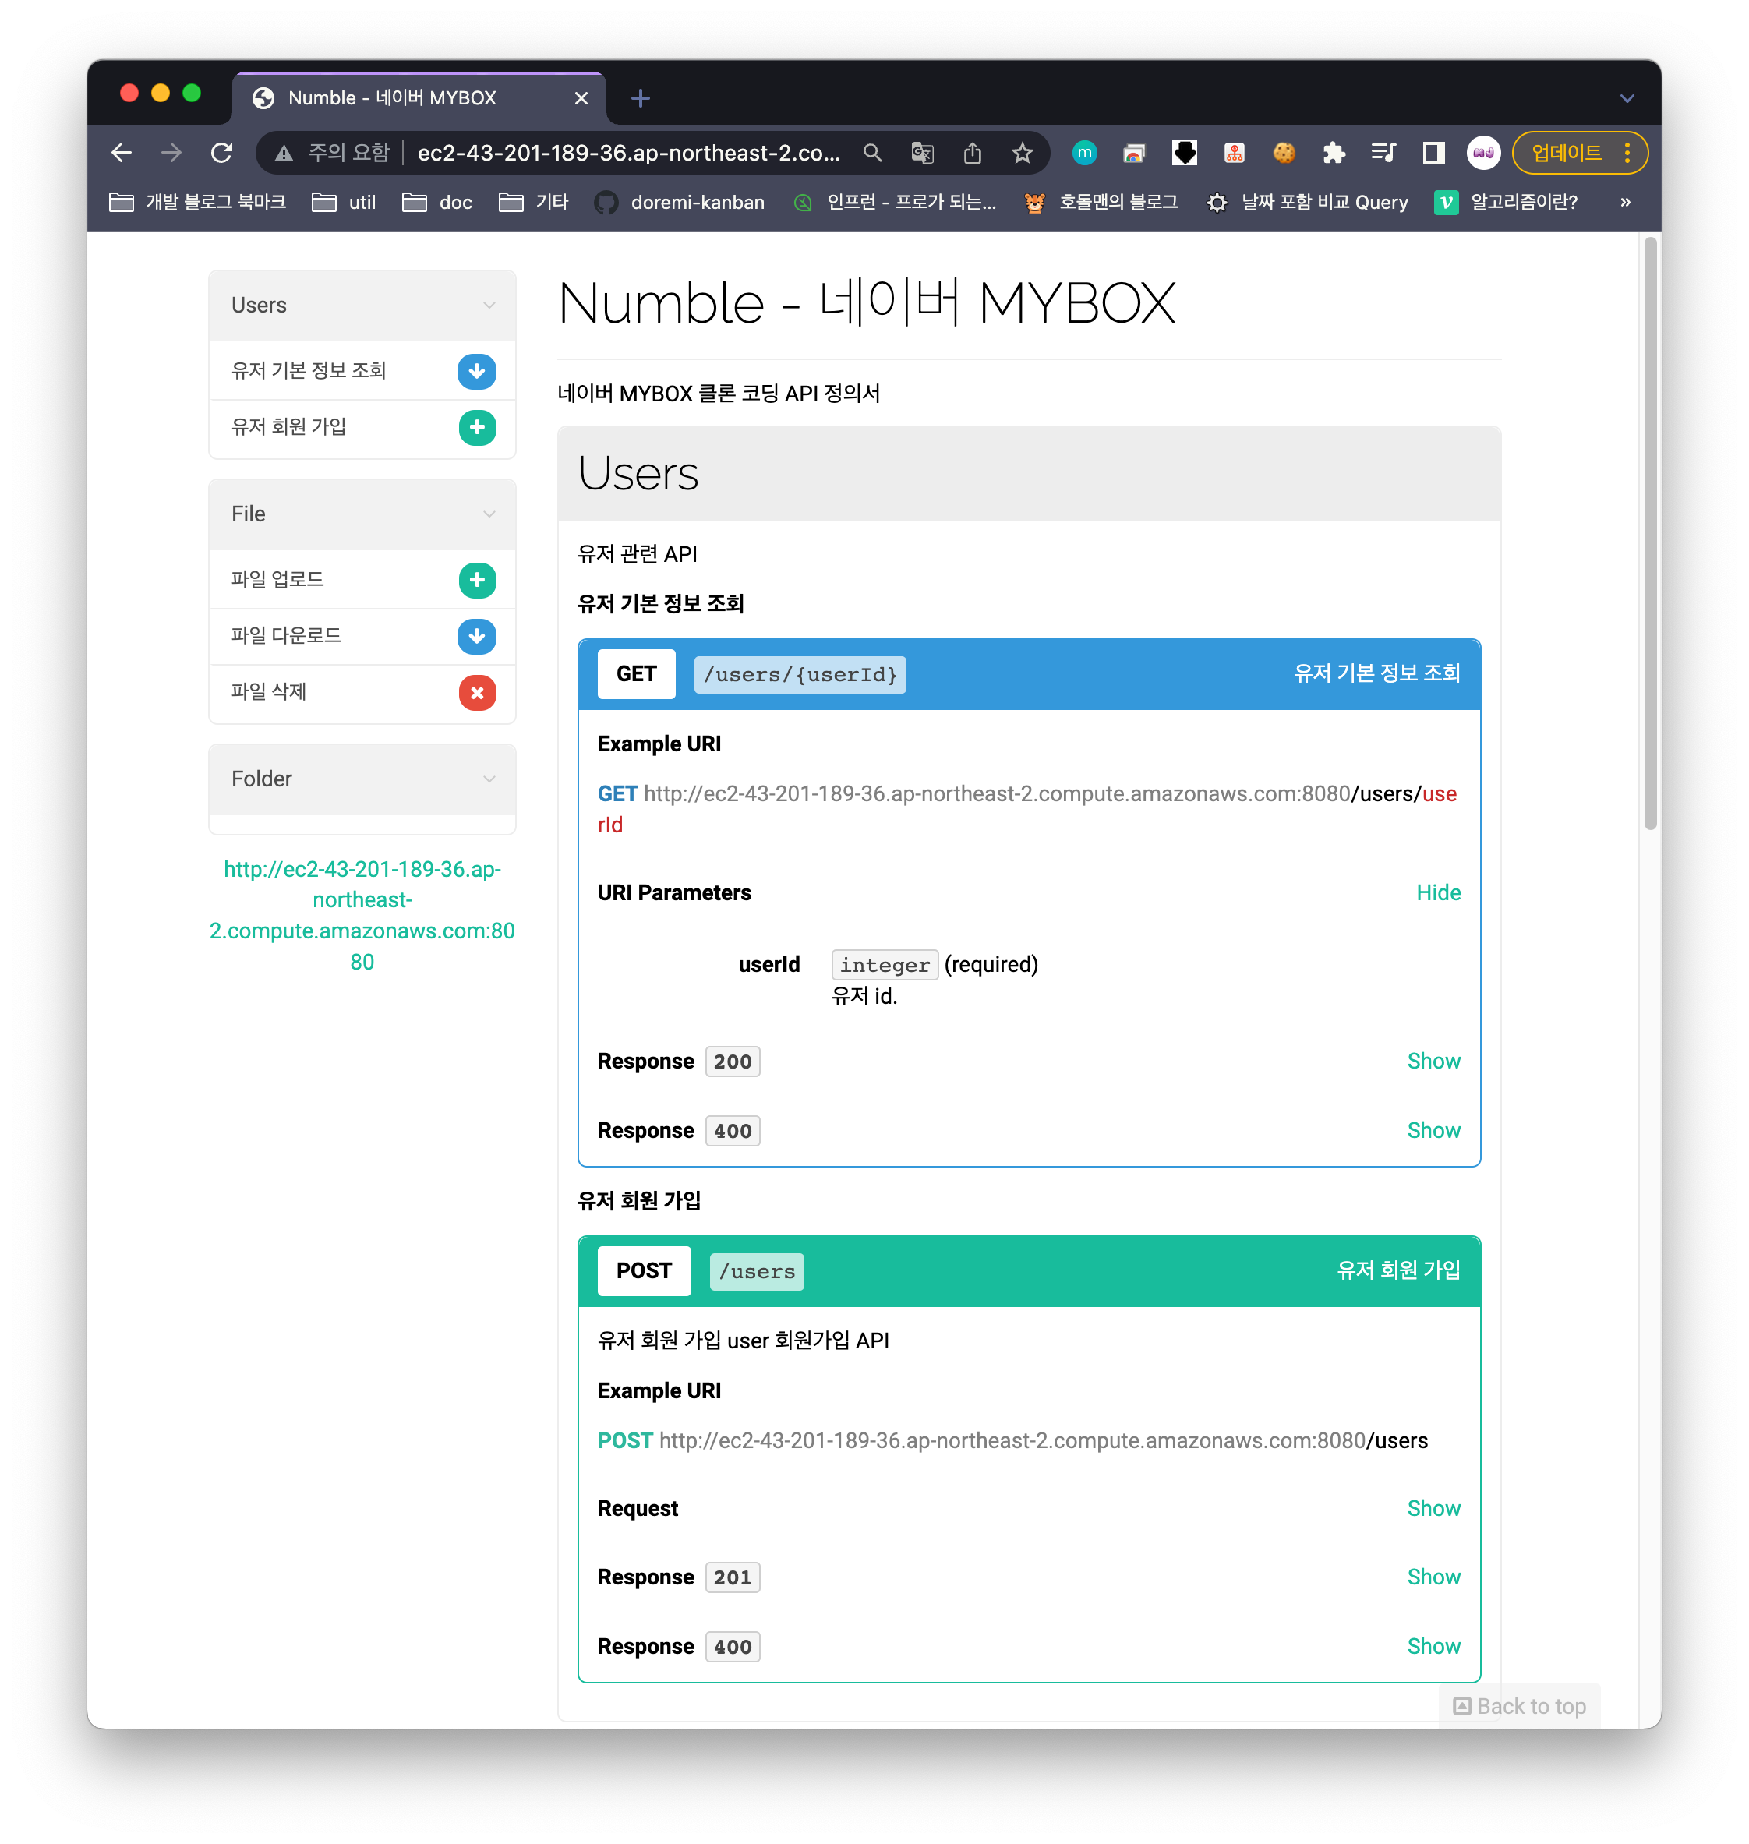Viewport: 1749px width, 1844px height.
Task: Show the POST Request details
Action: [x=1433, y=1508]
